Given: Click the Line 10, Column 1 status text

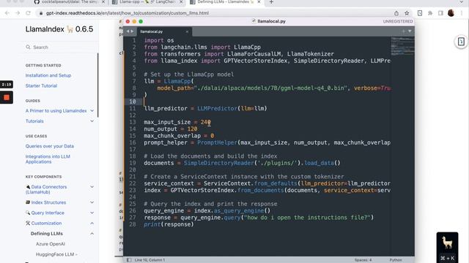Looking at the screenshot, I should pyautogui.click(x=149, y=260).
